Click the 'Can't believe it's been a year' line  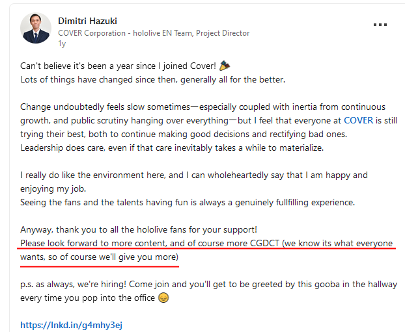(117, 66)
